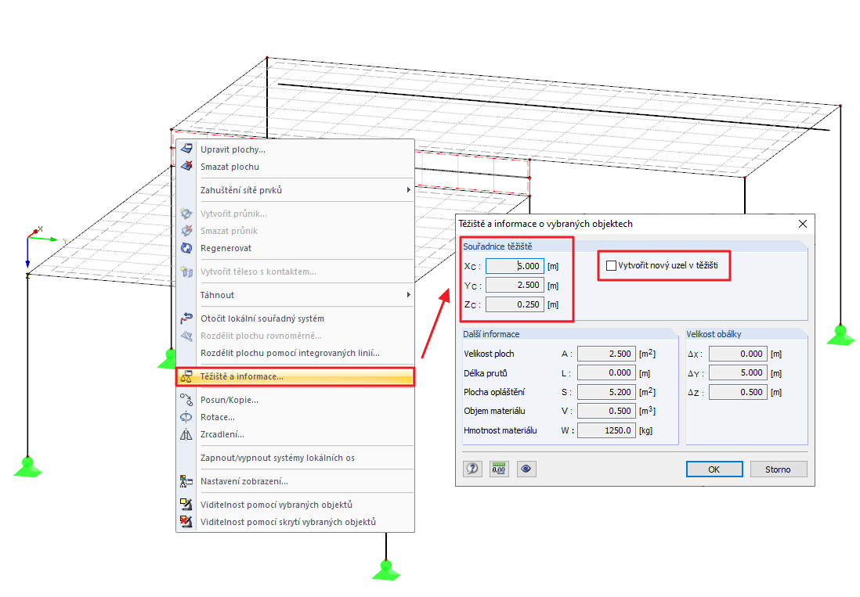The image size is (860, 597).
Task: Click the Smazat průnik icon
Action: [186, 231]
